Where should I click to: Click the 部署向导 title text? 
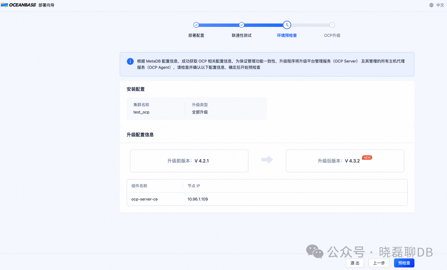pyautogui.click(x=46, y=5)
